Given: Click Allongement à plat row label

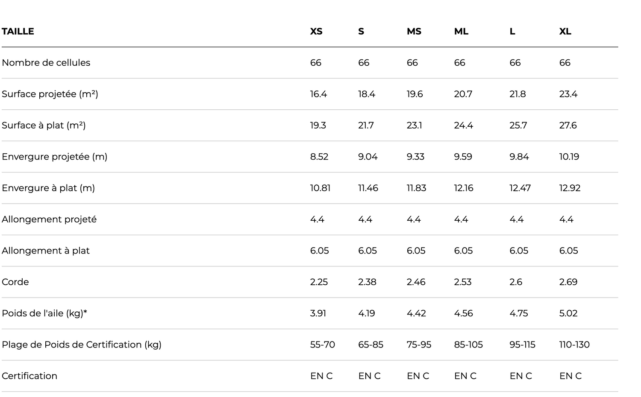Looking at the screenshot, I should 46,251.
